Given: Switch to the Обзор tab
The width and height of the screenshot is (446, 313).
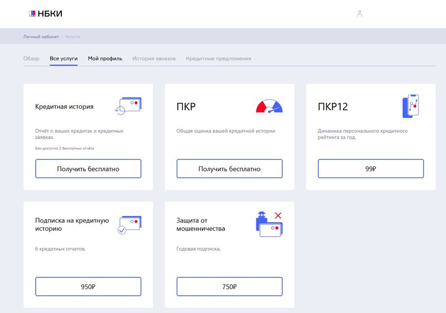Looking at the screenshot, I should 31,58.
